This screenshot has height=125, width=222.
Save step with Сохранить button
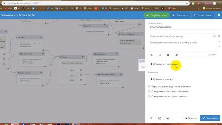210,118
